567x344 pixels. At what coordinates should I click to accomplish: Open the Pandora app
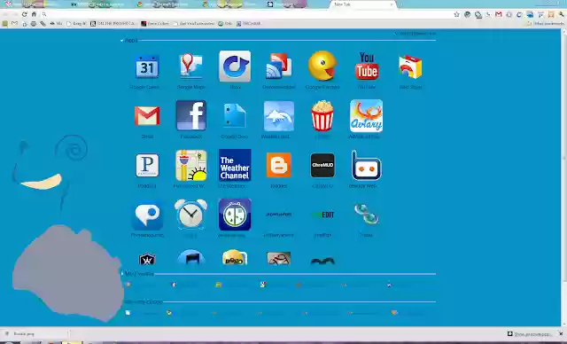point(147,165)
